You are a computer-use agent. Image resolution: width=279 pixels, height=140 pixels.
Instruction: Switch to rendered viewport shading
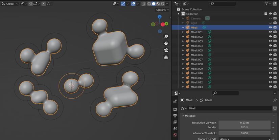point(162,4)
